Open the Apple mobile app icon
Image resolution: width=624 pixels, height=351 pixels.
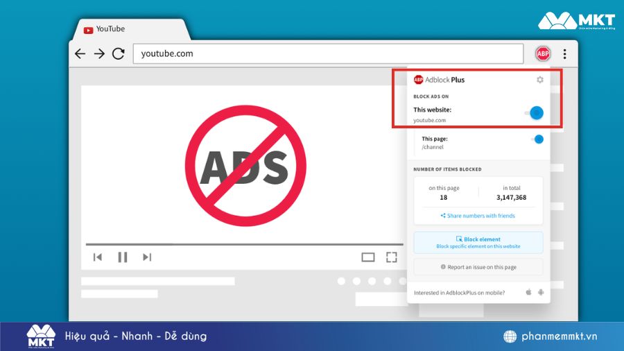528,292
